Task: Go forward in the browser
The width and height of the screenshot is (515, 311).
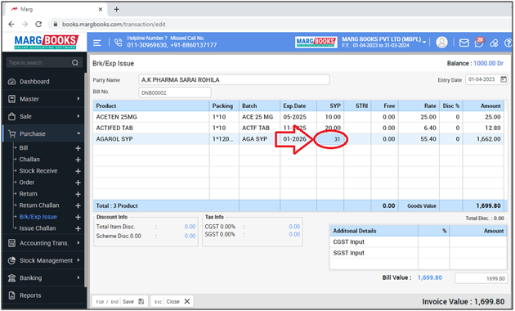Action: point(25,24)
